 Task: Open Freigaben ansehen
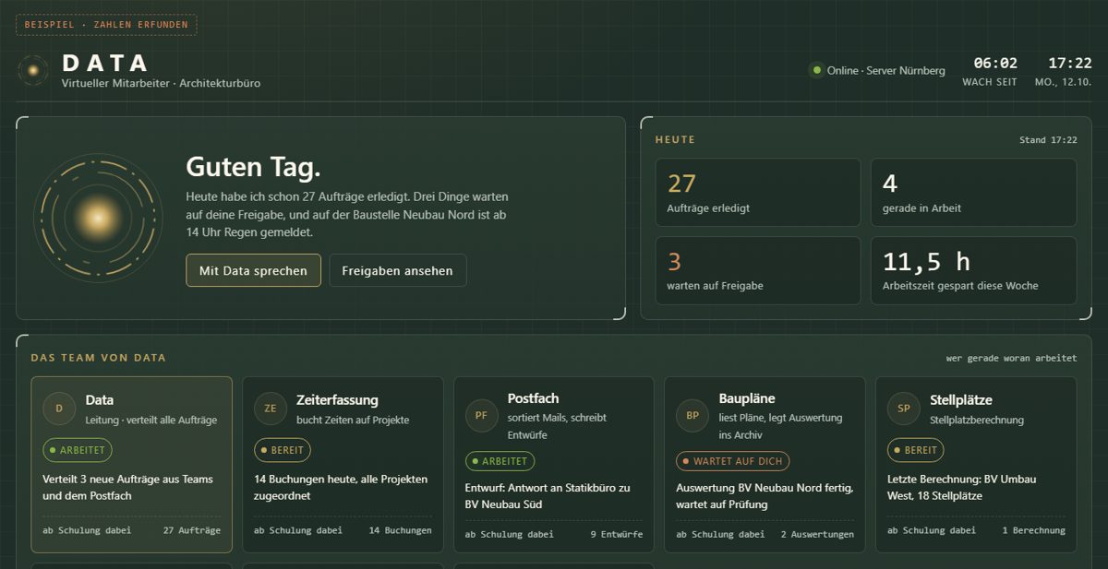click(397, 270)
